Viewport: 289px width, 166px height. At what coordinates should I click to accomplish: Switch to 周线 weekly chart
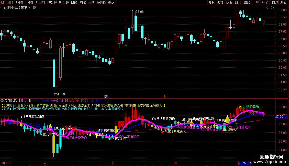[x=83, y=2]
